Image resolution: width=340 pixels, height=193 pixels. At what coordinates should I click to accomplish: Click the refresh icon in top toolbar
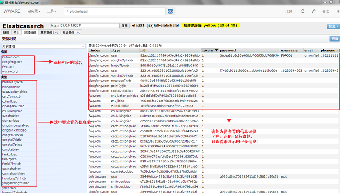303,11
